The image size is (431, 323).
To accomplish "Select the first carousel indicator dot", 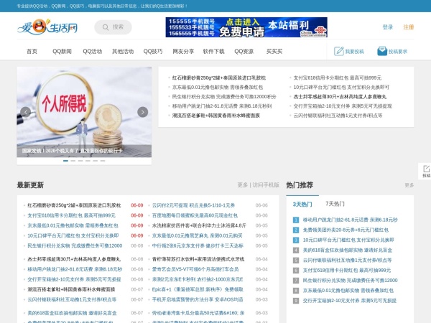I will pyautogui.click(x=65, y=161).
